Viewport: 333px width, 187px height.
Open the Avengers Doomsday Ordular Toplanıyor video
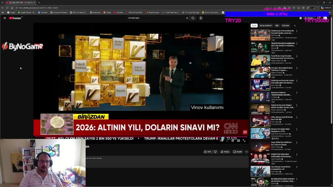[x=260, y=72]
